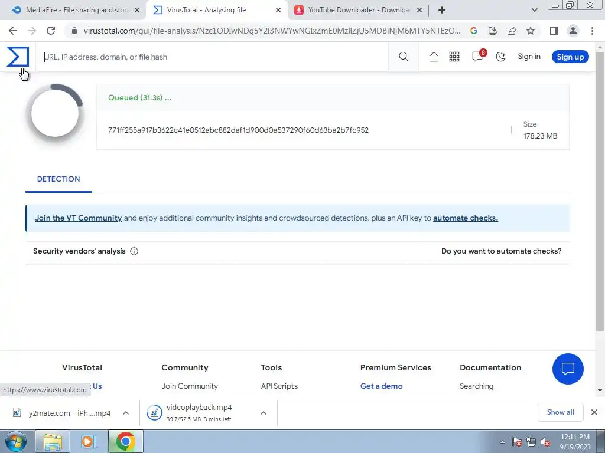Click Do you want to automate checks?

coord(501,251)
